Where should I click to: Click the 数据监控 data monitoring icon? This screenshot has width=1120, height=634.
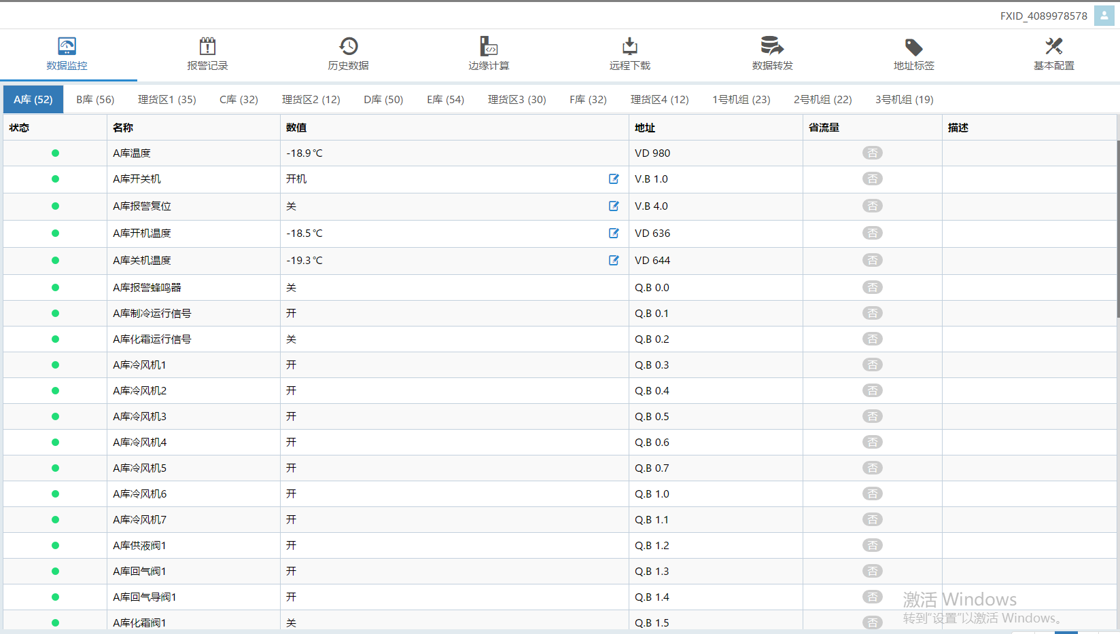coord(67,47)
